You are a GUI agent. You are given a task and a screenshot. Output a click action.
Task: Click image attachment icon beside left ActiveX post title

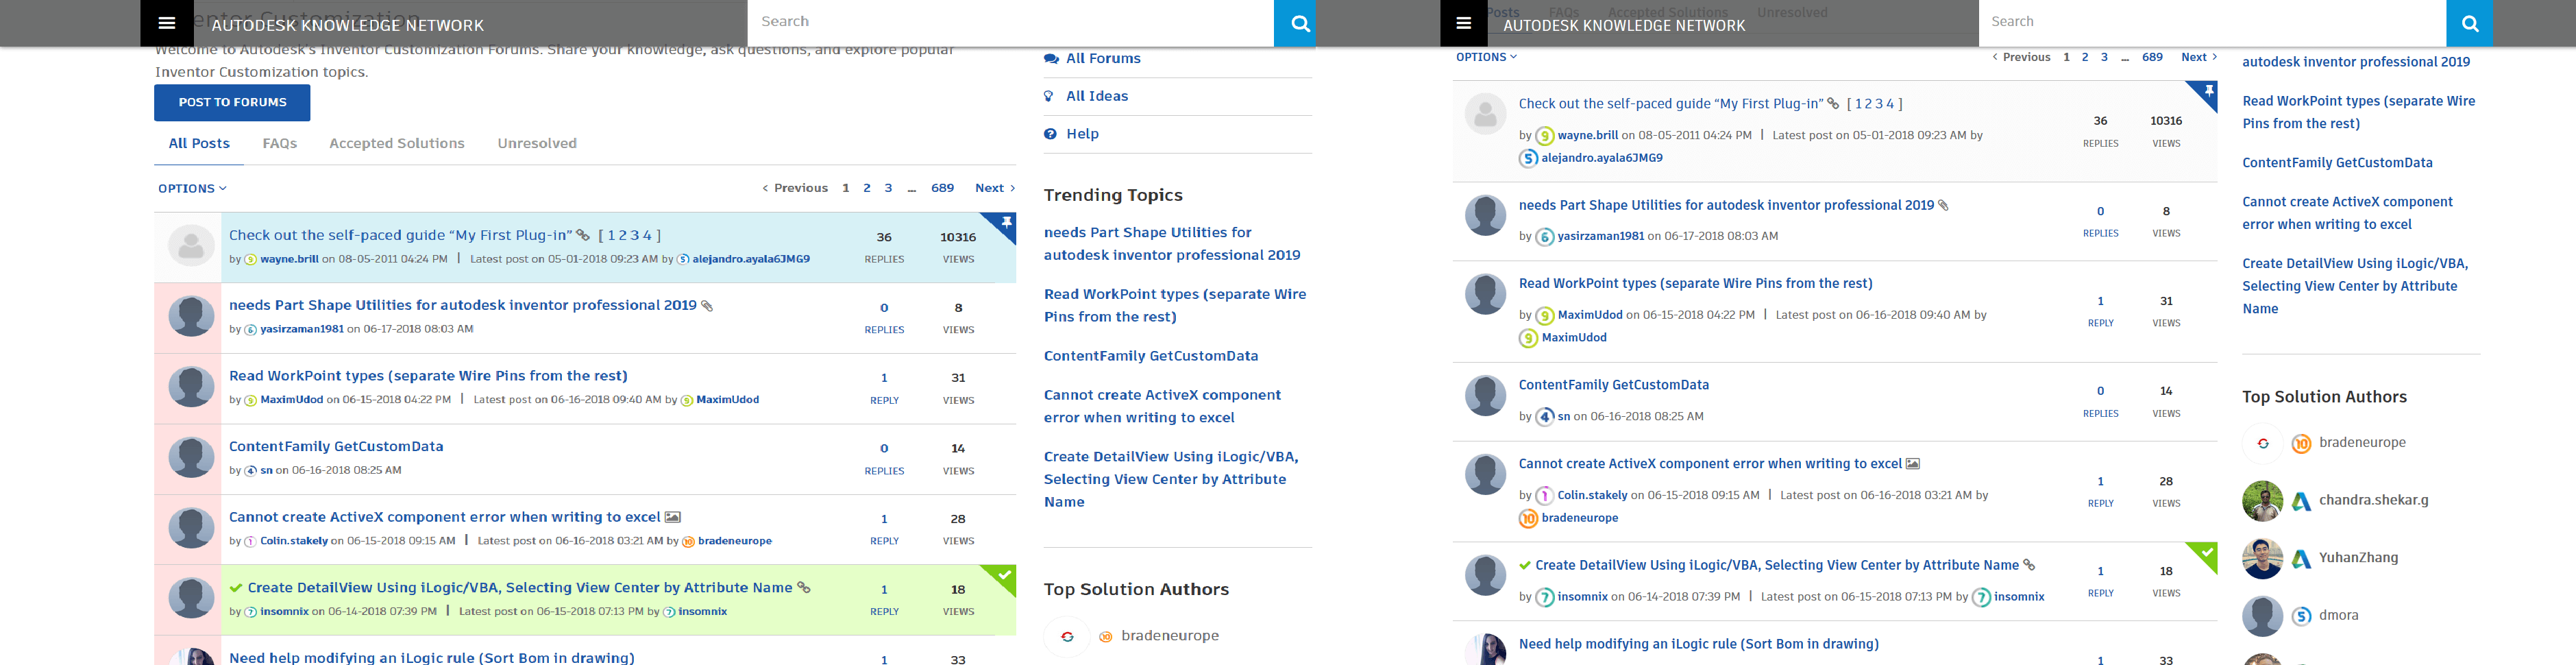(673, 517)
